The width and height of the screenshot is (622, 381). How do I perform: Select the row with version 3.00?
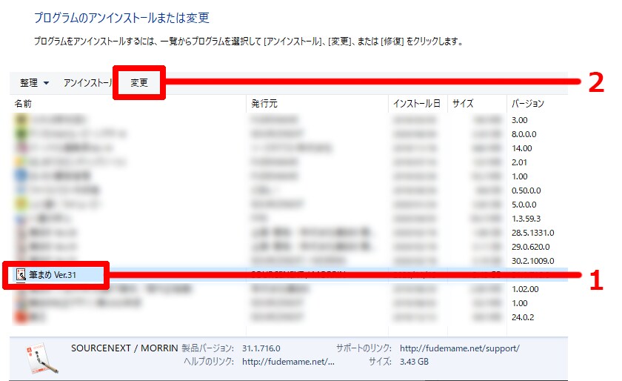click(289, 120)
